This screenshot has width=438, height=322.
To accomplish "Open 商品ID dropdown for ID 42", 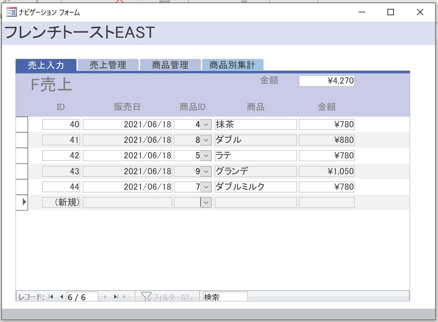I will coord(206,156).
